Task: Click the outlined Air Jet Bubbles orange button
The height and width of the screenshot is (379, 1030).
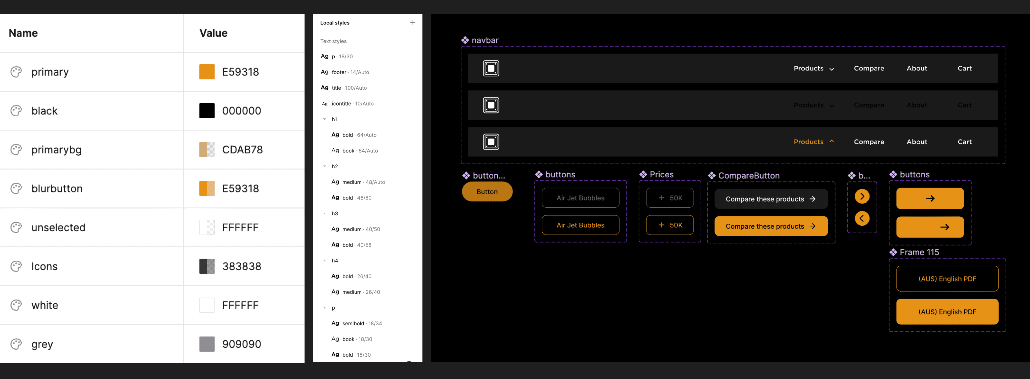Action: pyautogui.click(x=580, y=225)
